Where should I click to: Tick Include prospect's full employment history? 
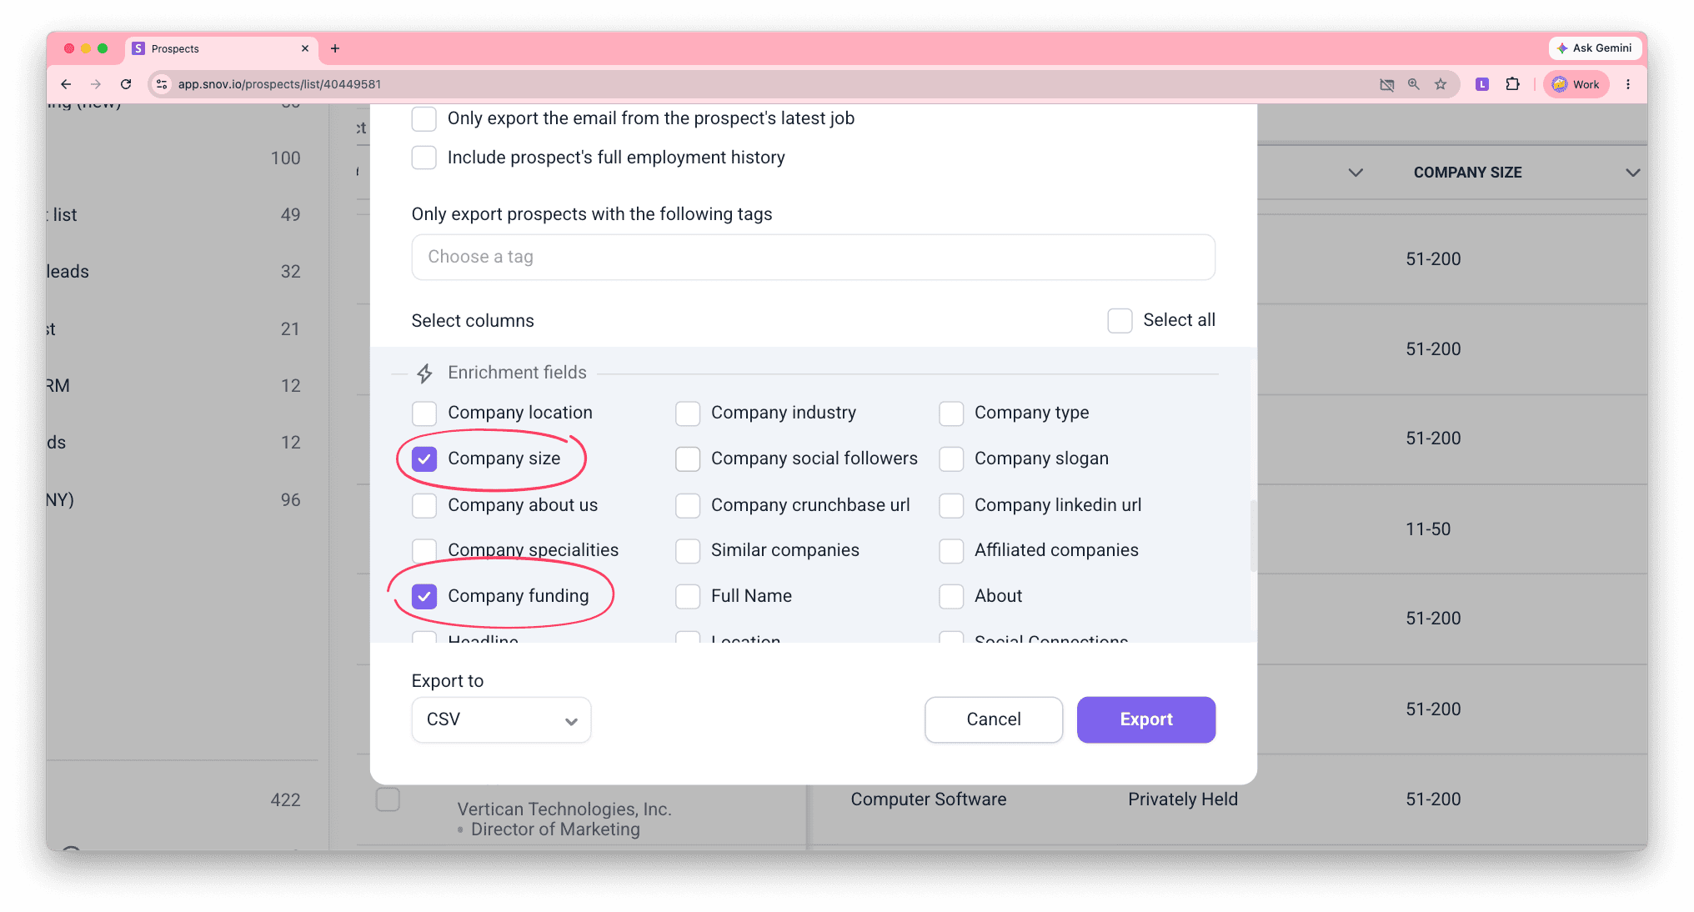(x=424, y=158)
